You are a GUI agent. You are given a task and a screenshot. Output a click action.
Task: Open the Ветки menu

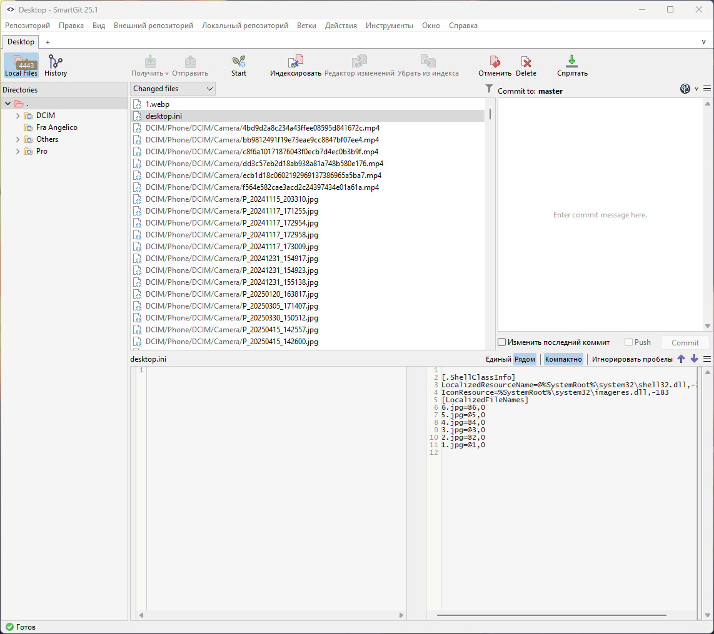306,26
